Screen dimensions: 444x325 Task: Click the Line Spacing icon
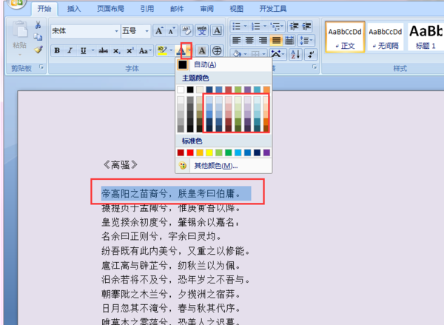pos(306,41)
